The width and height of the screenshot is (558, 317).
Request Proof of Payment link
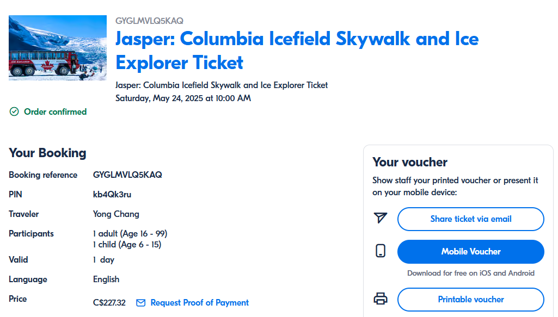pyautogui.click(x=200, y=303)
